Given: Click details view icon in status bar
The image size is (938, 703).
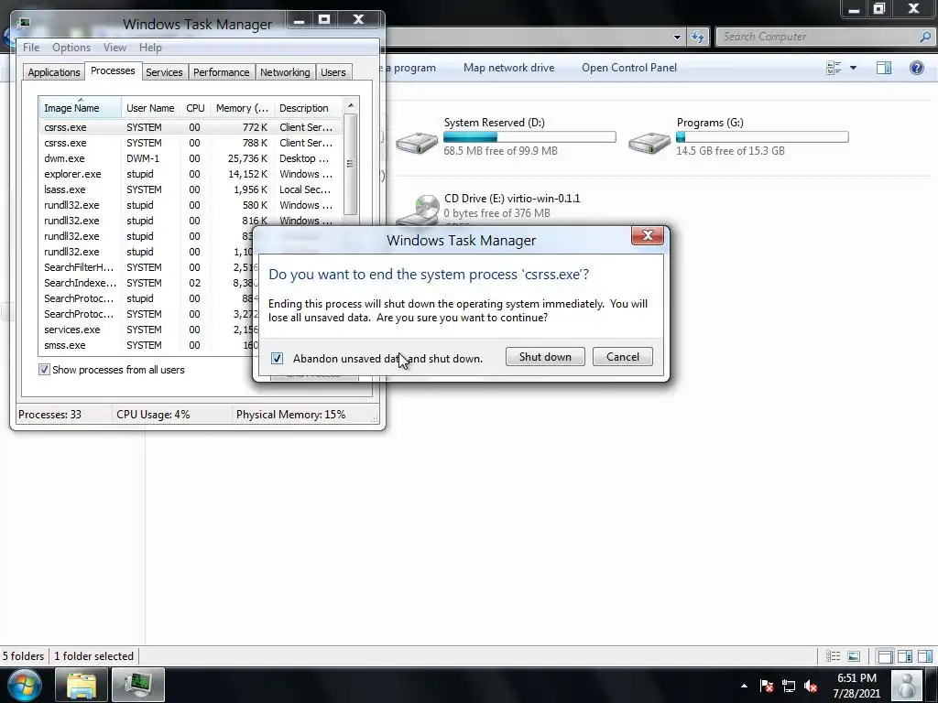Looking at the screenshot, I should tap(833, 656).
